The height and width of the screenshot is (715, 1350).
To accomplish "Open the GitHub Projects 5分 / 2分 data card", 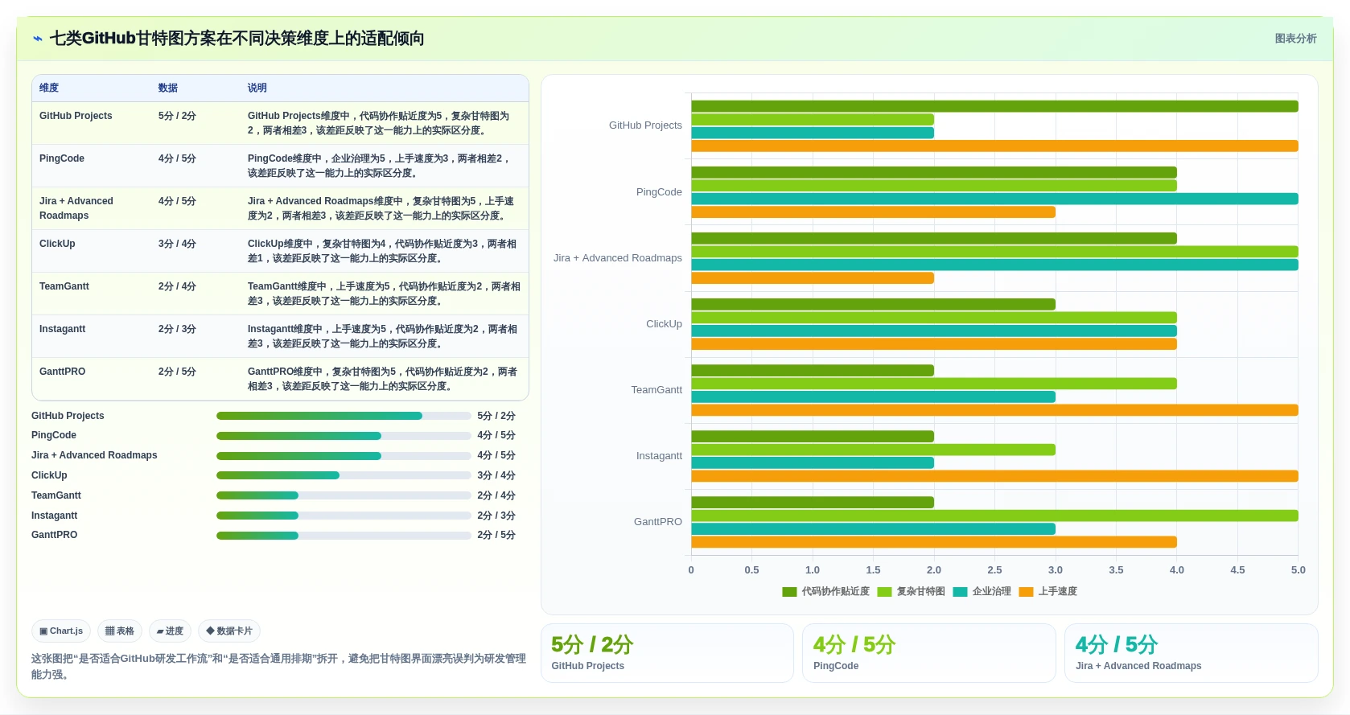I will [x=667, y=653].
